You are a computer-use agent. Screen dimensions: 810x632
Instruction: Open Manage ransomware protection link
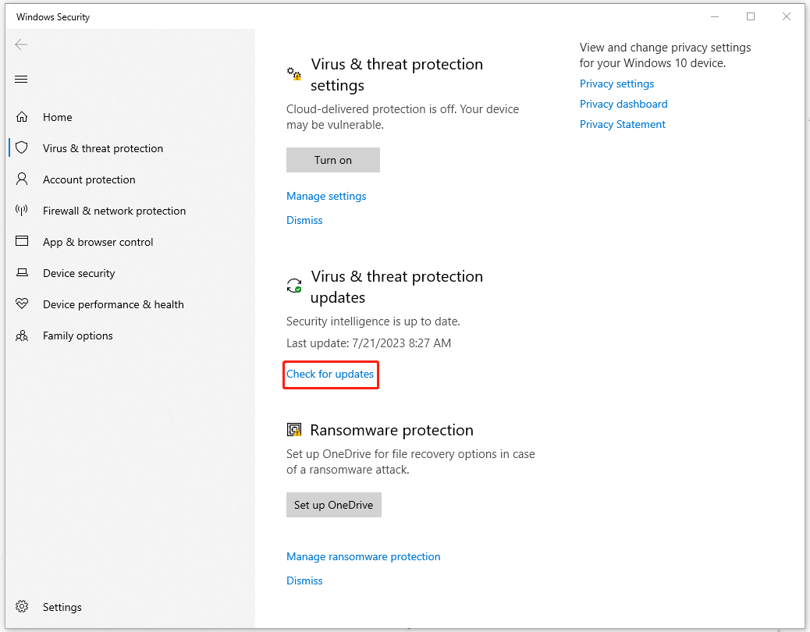coord(363,556)
